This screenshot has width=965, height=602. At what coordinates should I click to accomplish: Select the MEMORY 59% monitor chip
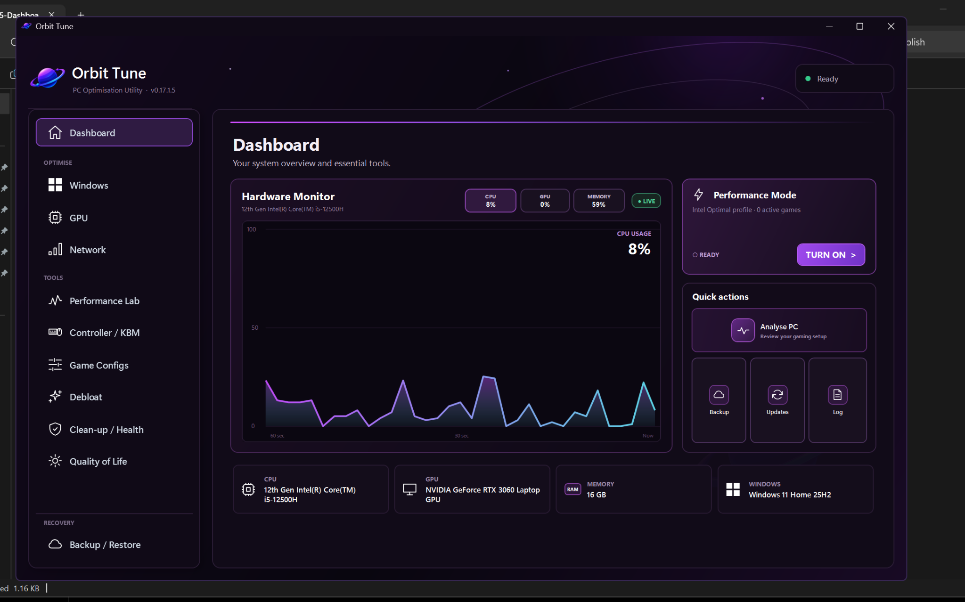pyautogui.click(x=599, y=201)
